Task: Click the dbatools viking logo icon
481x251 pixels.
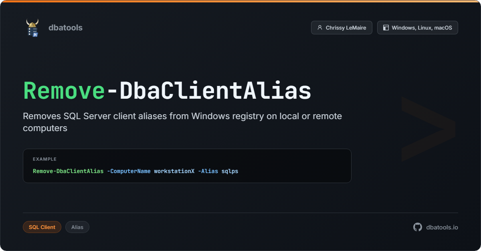Action: click(32, 28)
